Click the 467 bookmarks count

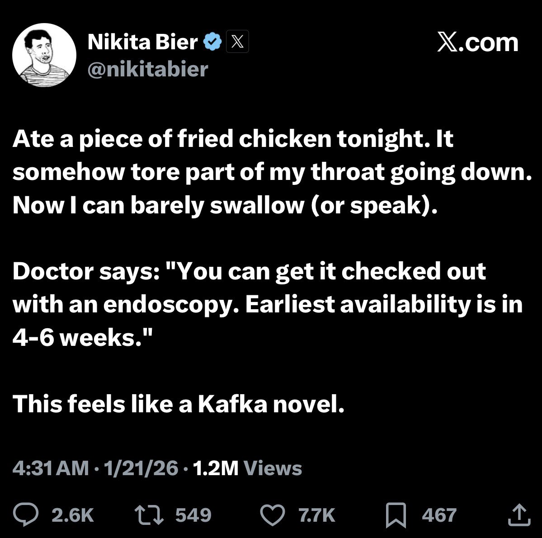tap(439, 515)
